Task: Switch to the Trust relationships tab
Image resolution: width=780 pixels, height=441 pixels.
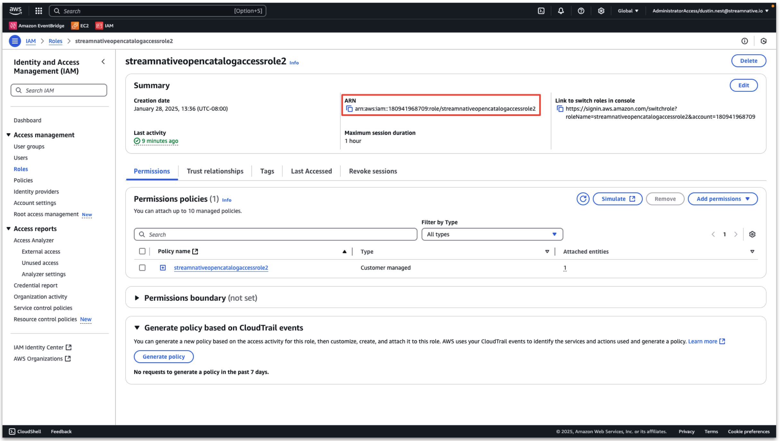Action: click(x=215, y=171)
